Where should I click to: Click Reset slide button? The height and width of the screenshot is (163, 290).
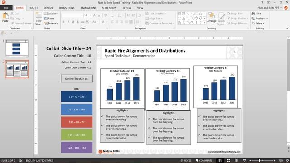(49, 19)
